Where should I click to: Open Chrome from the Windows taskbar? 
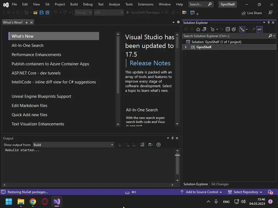click(x=33, y=201)
